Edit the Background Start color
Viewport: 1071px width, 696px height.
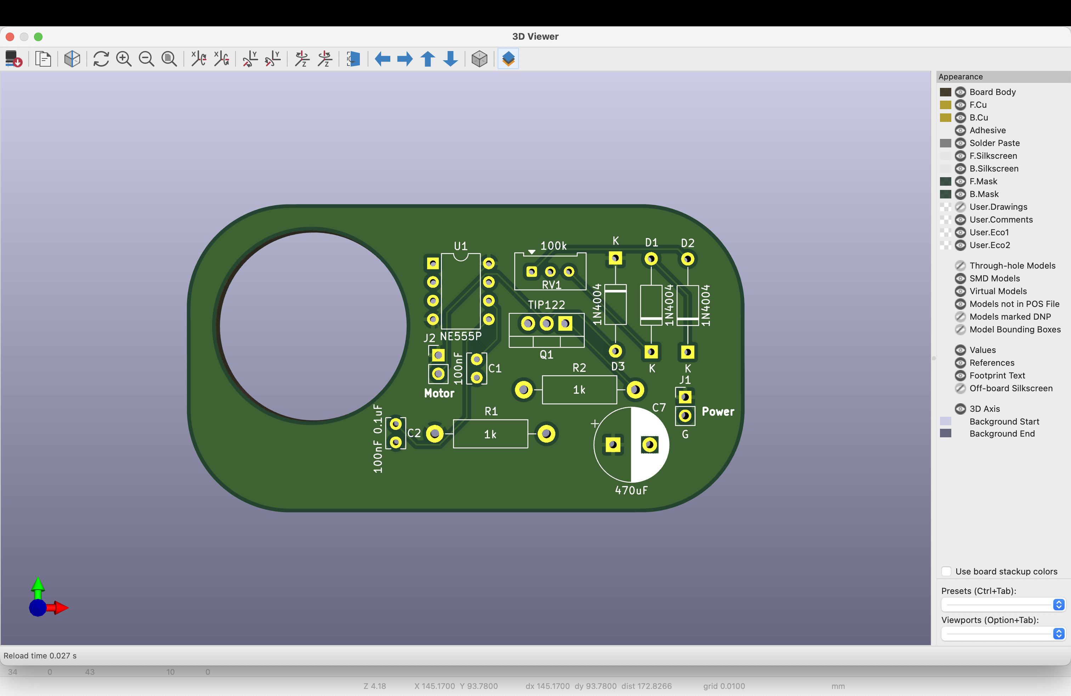pyautogui.click(x=946, y=421)
